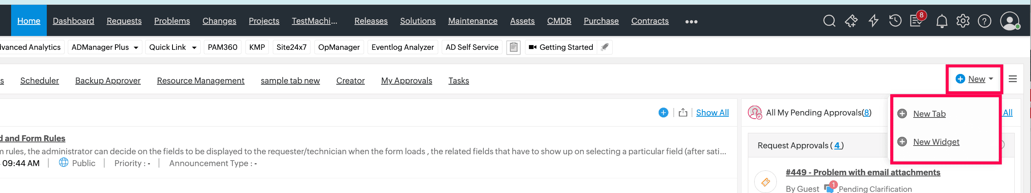Image resolution: width=1031 pixels, height=193 pixels.
Task: Expand the ADManager Plus dropdown
Action: point(136,47)
